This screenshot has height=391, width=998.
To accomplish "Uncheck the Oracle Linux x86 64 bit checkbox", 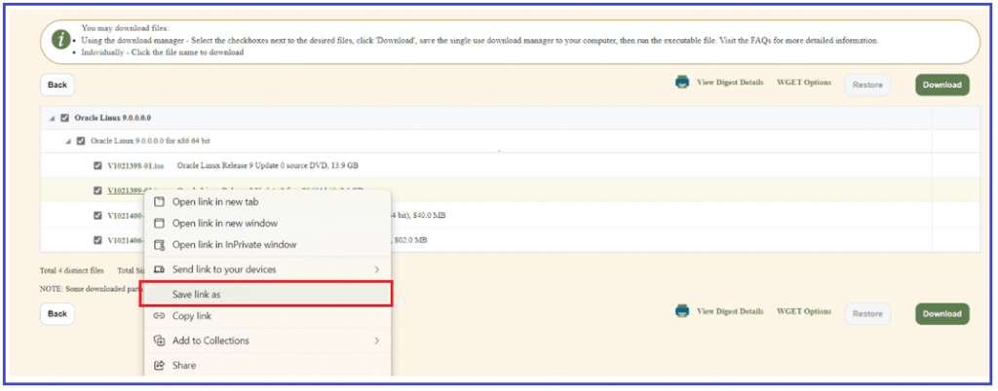I will tap(82, 141).
